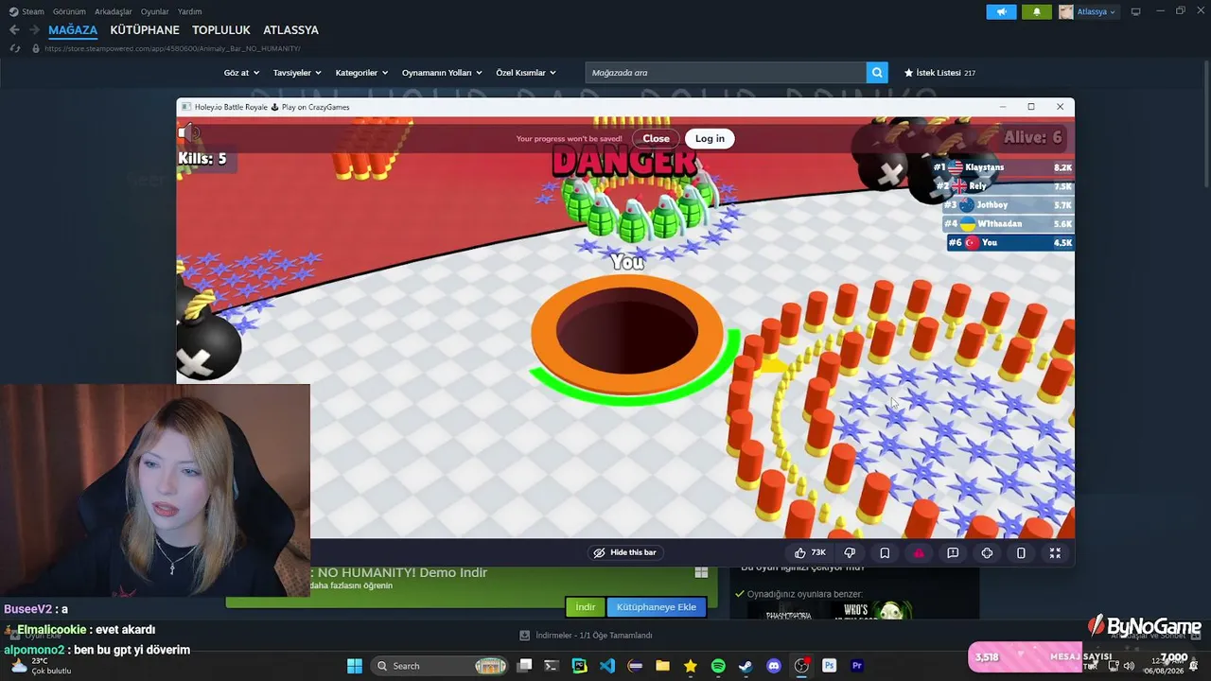Click the thumbs-down dislike icon
Image resolution: width=1211 pixels, height=681 pixels.
[x=850, y=552]
